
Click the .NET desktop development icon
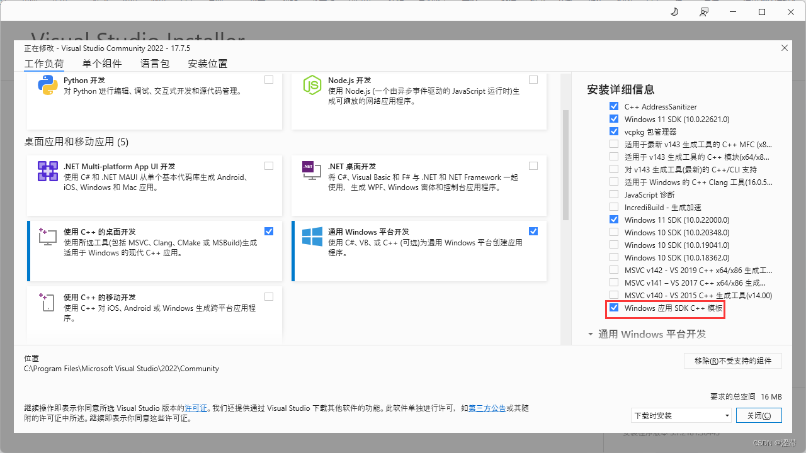point(312,171)
